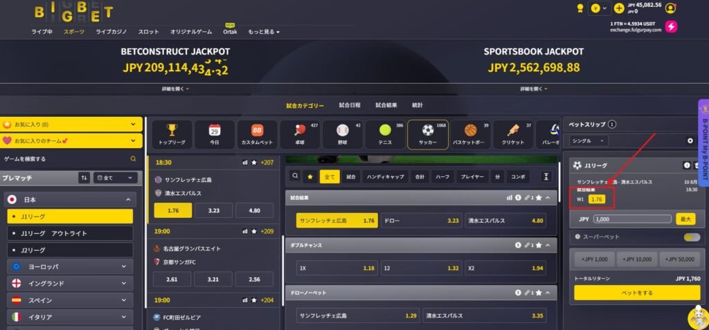The image size is (709, 330).
Task: Click the user profile avatar icon
Action: [670, 8]
